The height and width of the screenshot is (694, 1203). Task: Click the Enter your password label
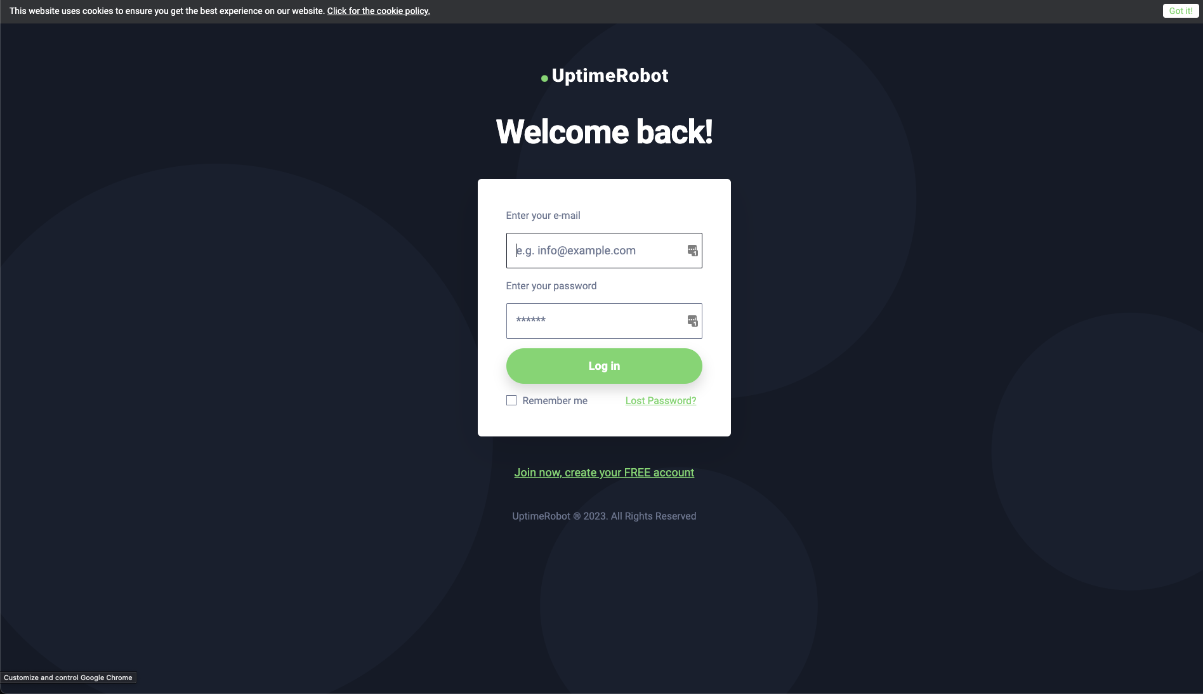click(x=551, y=286)
